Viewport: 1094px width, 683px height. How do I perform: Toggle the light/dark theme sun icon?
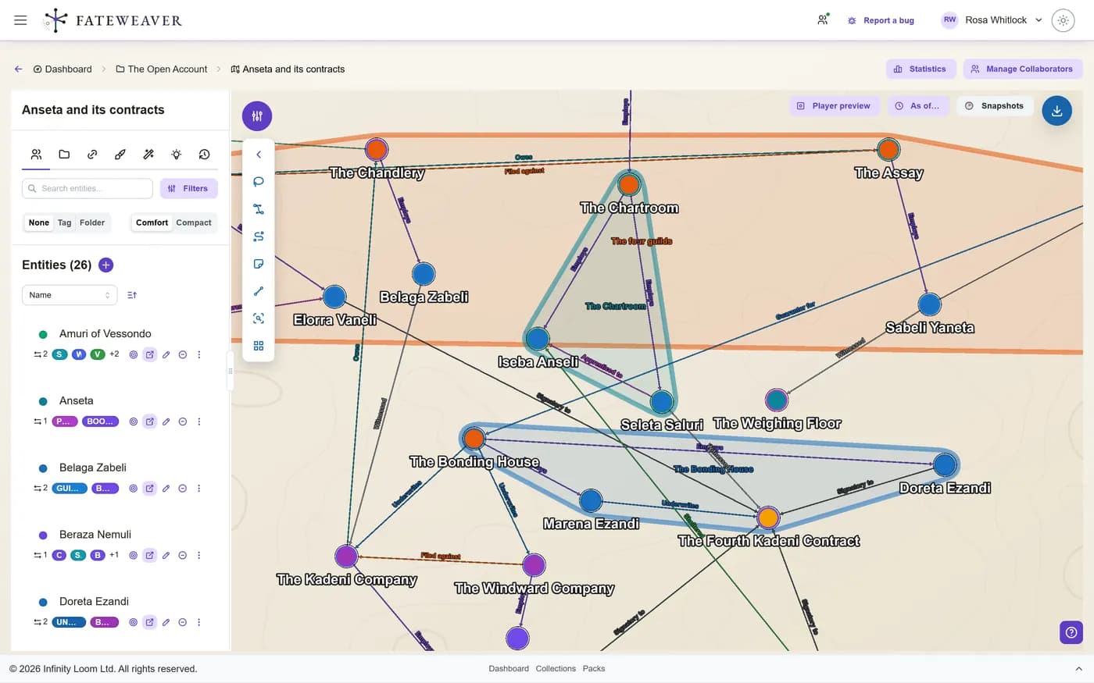pos(1063,20)
